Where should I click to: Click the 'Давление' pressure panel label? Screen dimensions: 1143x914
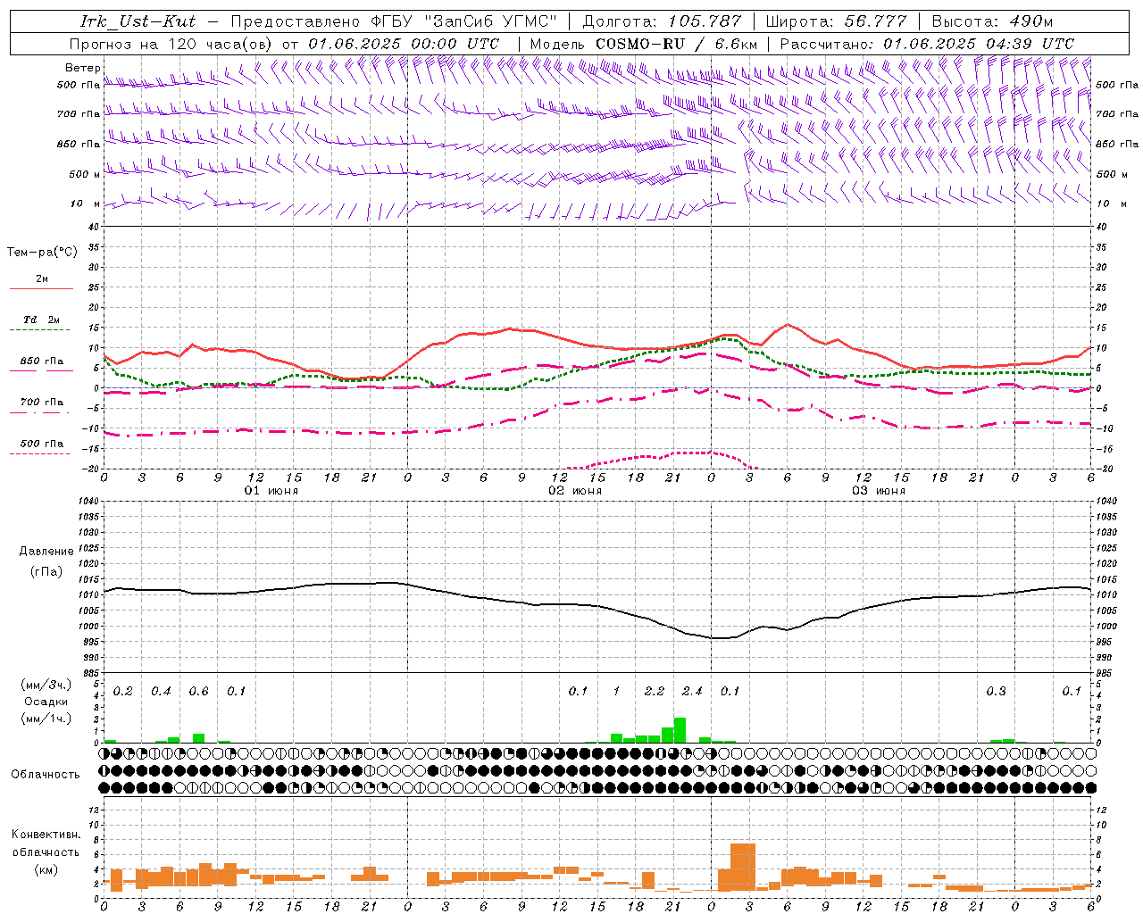46,552
